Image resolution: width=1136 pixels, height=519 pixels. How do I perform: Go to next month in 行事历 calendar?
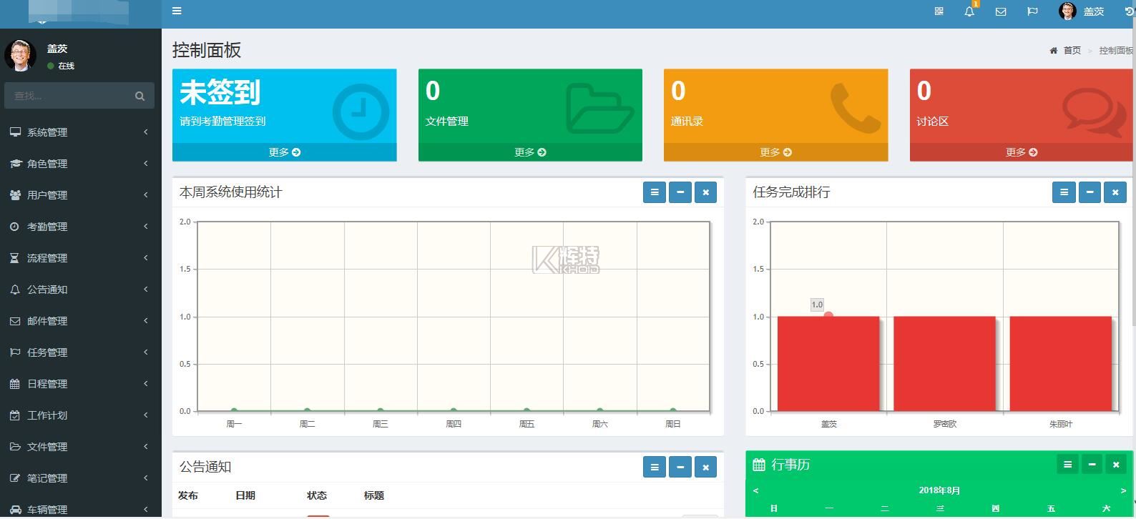[x=1122, y=490]
